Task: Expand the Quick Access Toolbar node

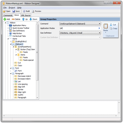Action: pos(8,28)
